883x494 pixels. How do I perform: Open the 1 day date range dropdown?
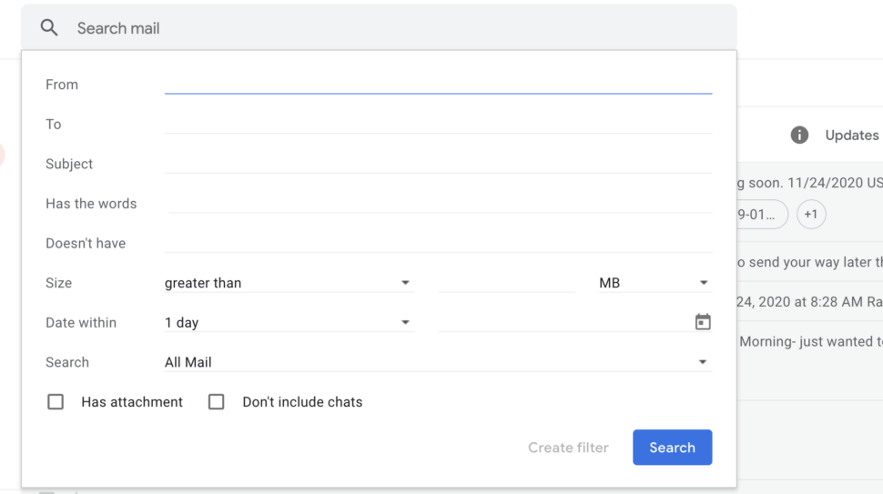point(289,322)
